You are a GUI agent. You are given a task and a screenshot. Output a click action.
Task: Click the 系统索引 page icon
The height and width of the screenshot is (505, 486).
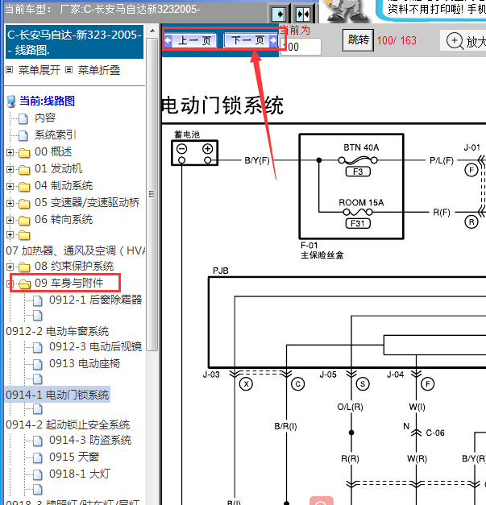tap(23, 135)
